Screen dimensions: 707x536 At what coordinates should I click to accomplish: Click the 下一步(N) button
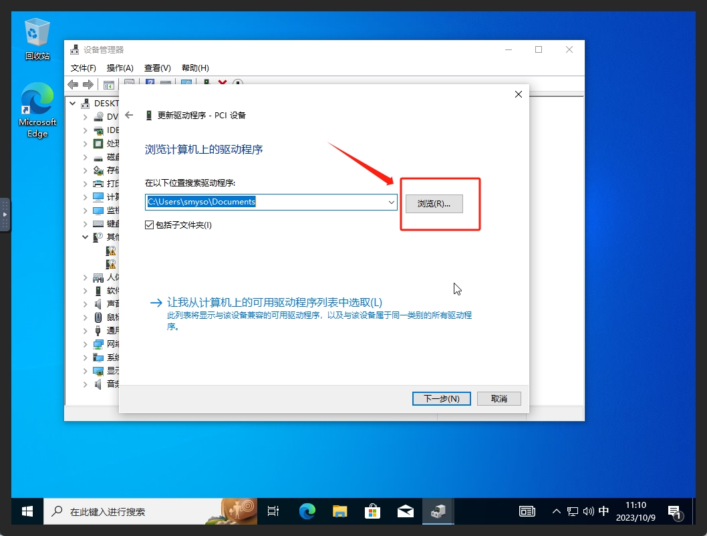(441, 398)
